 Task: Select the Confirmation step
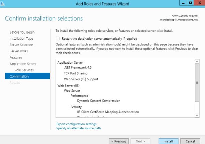19,76
